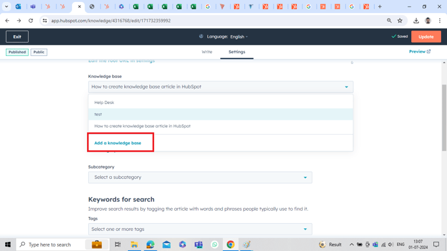
Task: Go forward in browser history
Action: coord(19,21)
